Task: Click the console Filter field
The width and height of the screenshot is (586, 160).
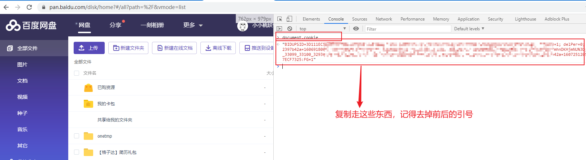Action: (x=408, y=29)
